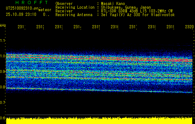The image size is (195, 124).
Task: Click the 'meteor' label
Action: pos(45,10)
